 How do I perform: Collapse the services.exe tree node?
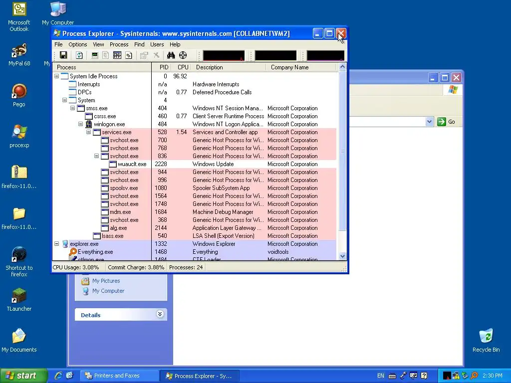tap(88, 132)
